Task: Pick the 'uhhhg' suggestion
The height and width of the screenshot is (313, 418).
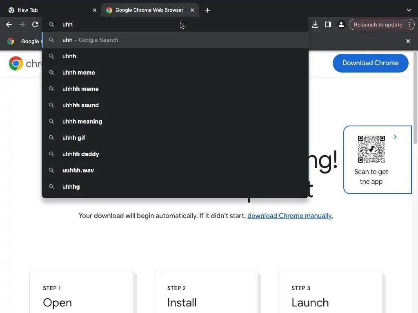Action: [175, 187]
